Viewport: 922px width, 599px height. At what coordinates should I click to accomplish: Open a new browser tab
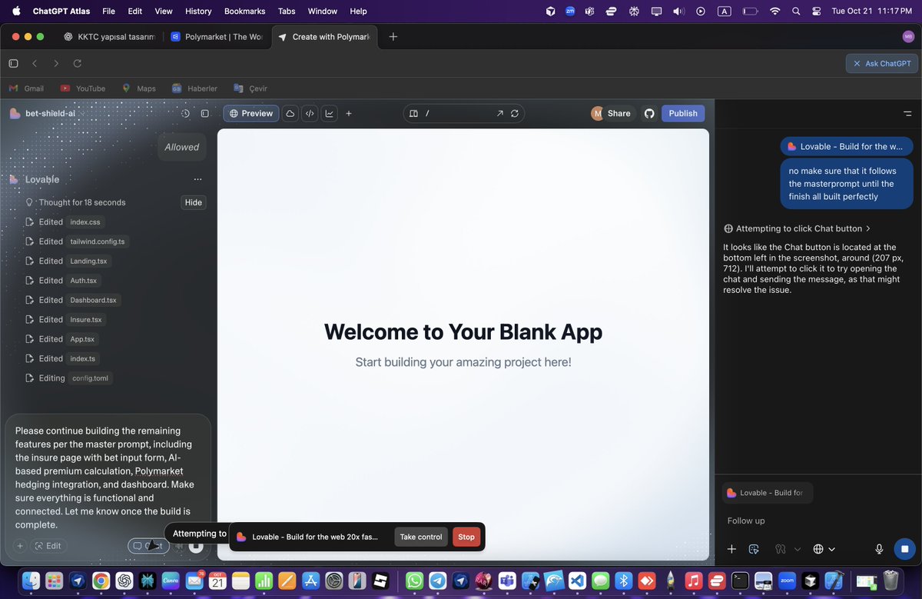coord(393,36)
